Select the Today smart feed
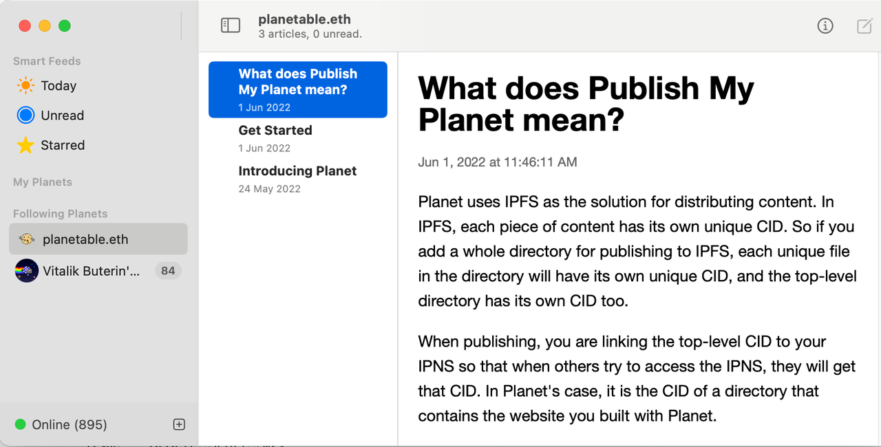This screenshot has height=447, width=881. (59, 86)
